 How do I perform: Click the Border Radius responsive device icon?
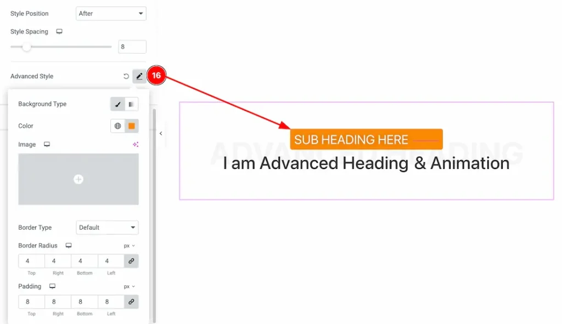click(69, 246)
